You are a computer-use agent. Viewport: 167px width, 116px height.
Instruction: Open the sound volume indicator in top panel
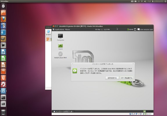(x=145, y=1)
